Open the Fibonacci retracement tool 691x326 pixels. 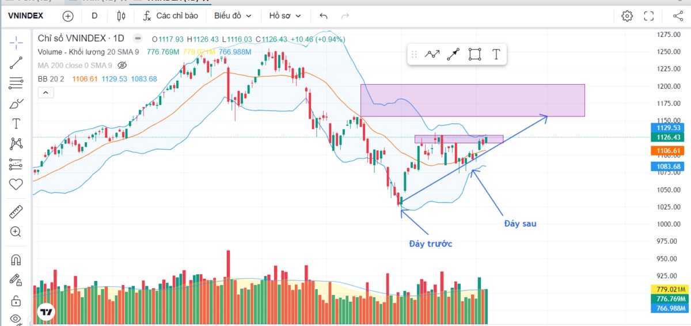click(x=16, y=84)
